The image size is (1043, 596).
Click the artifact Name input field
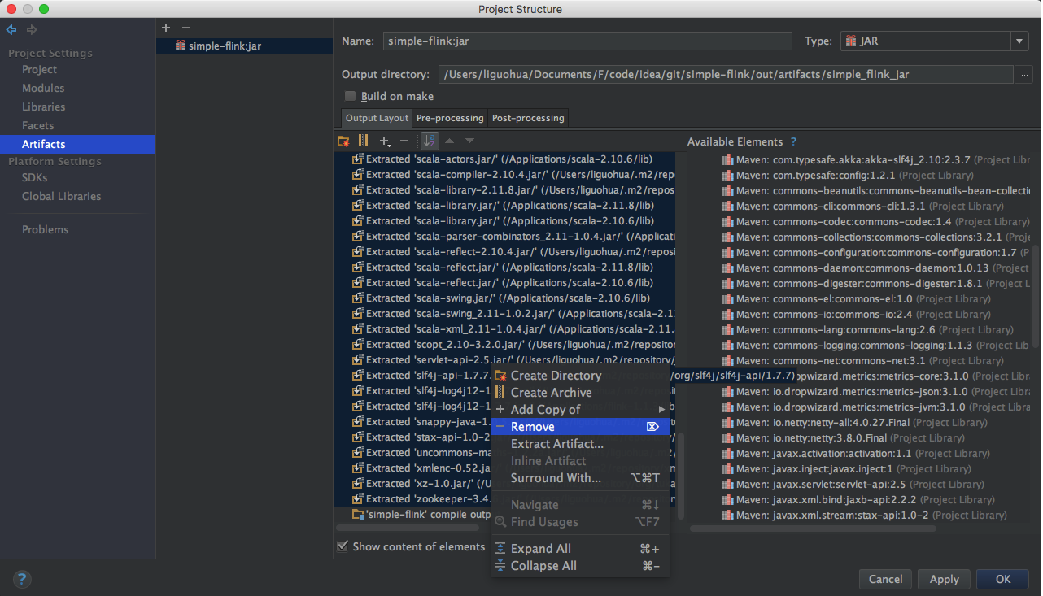[x=587, y=41]
